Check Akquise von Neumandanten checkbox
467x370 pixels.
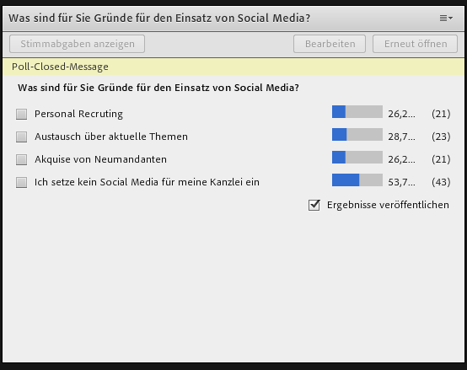click(21, 159)
